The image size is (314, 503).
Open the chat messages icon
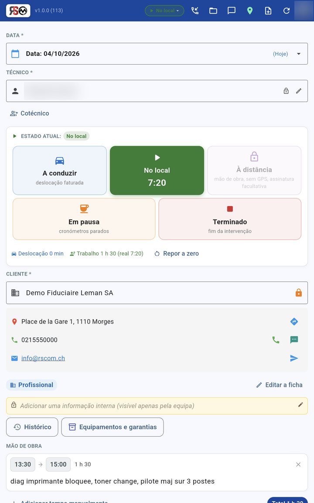[231, 10]
